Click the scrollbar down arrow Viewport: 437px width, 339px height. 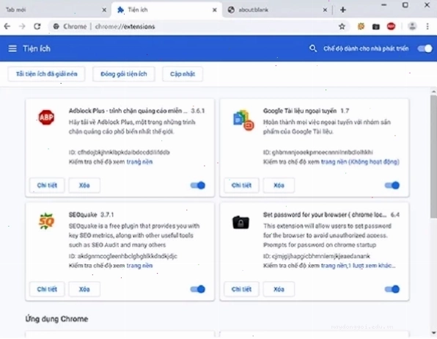point(433,333)
